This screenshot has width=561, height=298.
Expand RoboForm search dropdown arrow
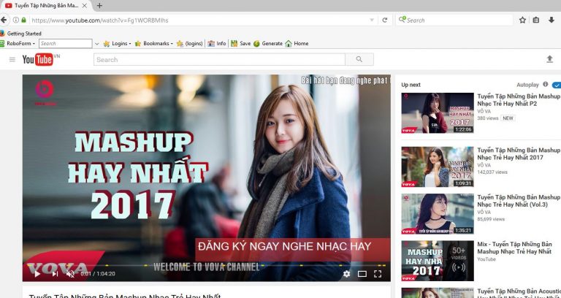(96, 44)
